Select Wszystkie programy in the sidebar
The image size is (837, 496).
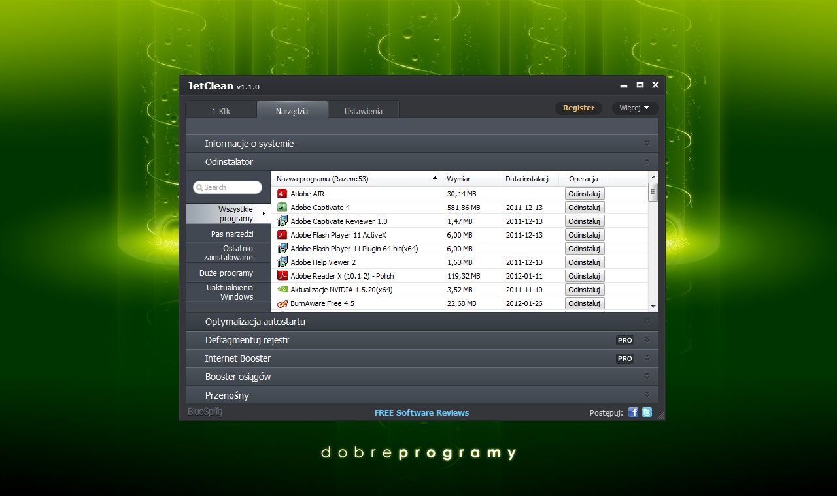pyautogui.click(x=228, y=213)
